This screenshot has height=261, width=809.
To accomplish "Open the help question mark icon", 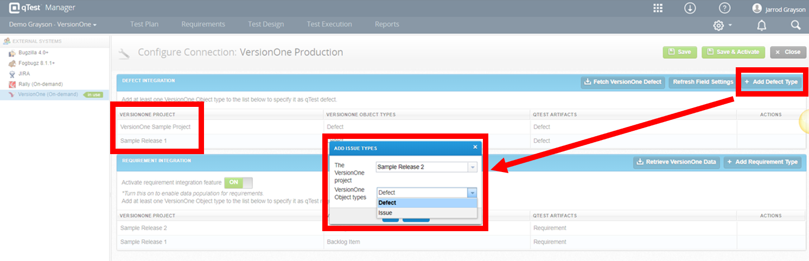I will pos(724,8).
